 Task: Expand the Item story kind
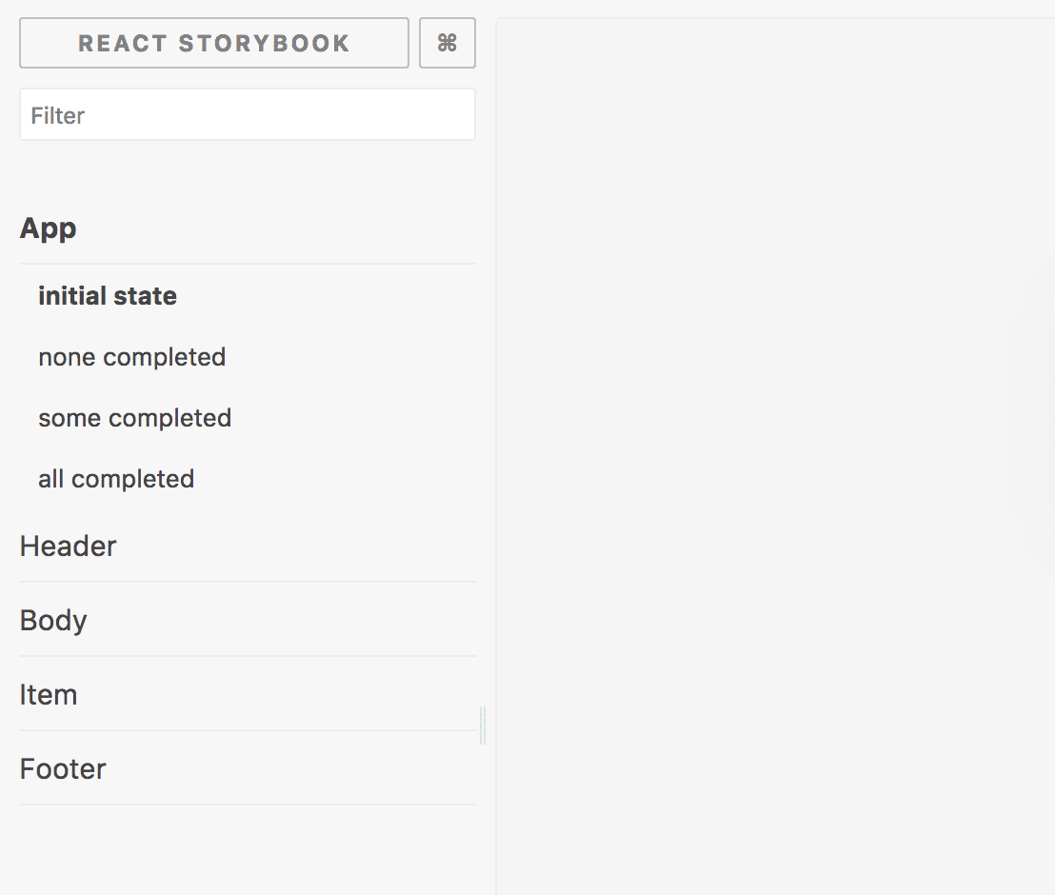click(49, 694)
